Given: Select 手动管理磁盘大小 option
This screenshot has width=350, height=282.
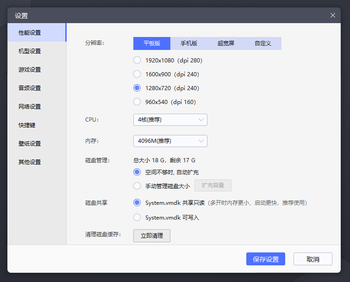Looking at the screenshot, I should click(137, 186).
